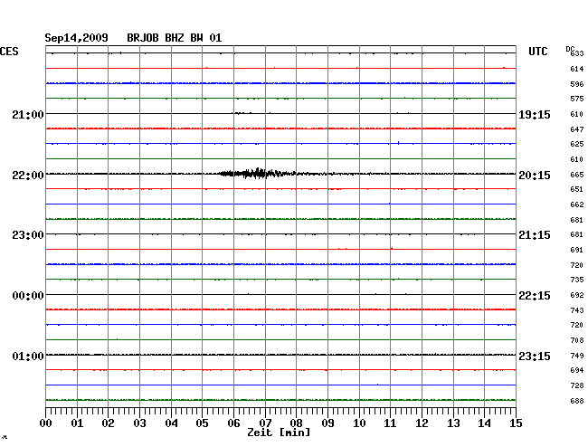Click DC offset value 708

tap(577, 340)
